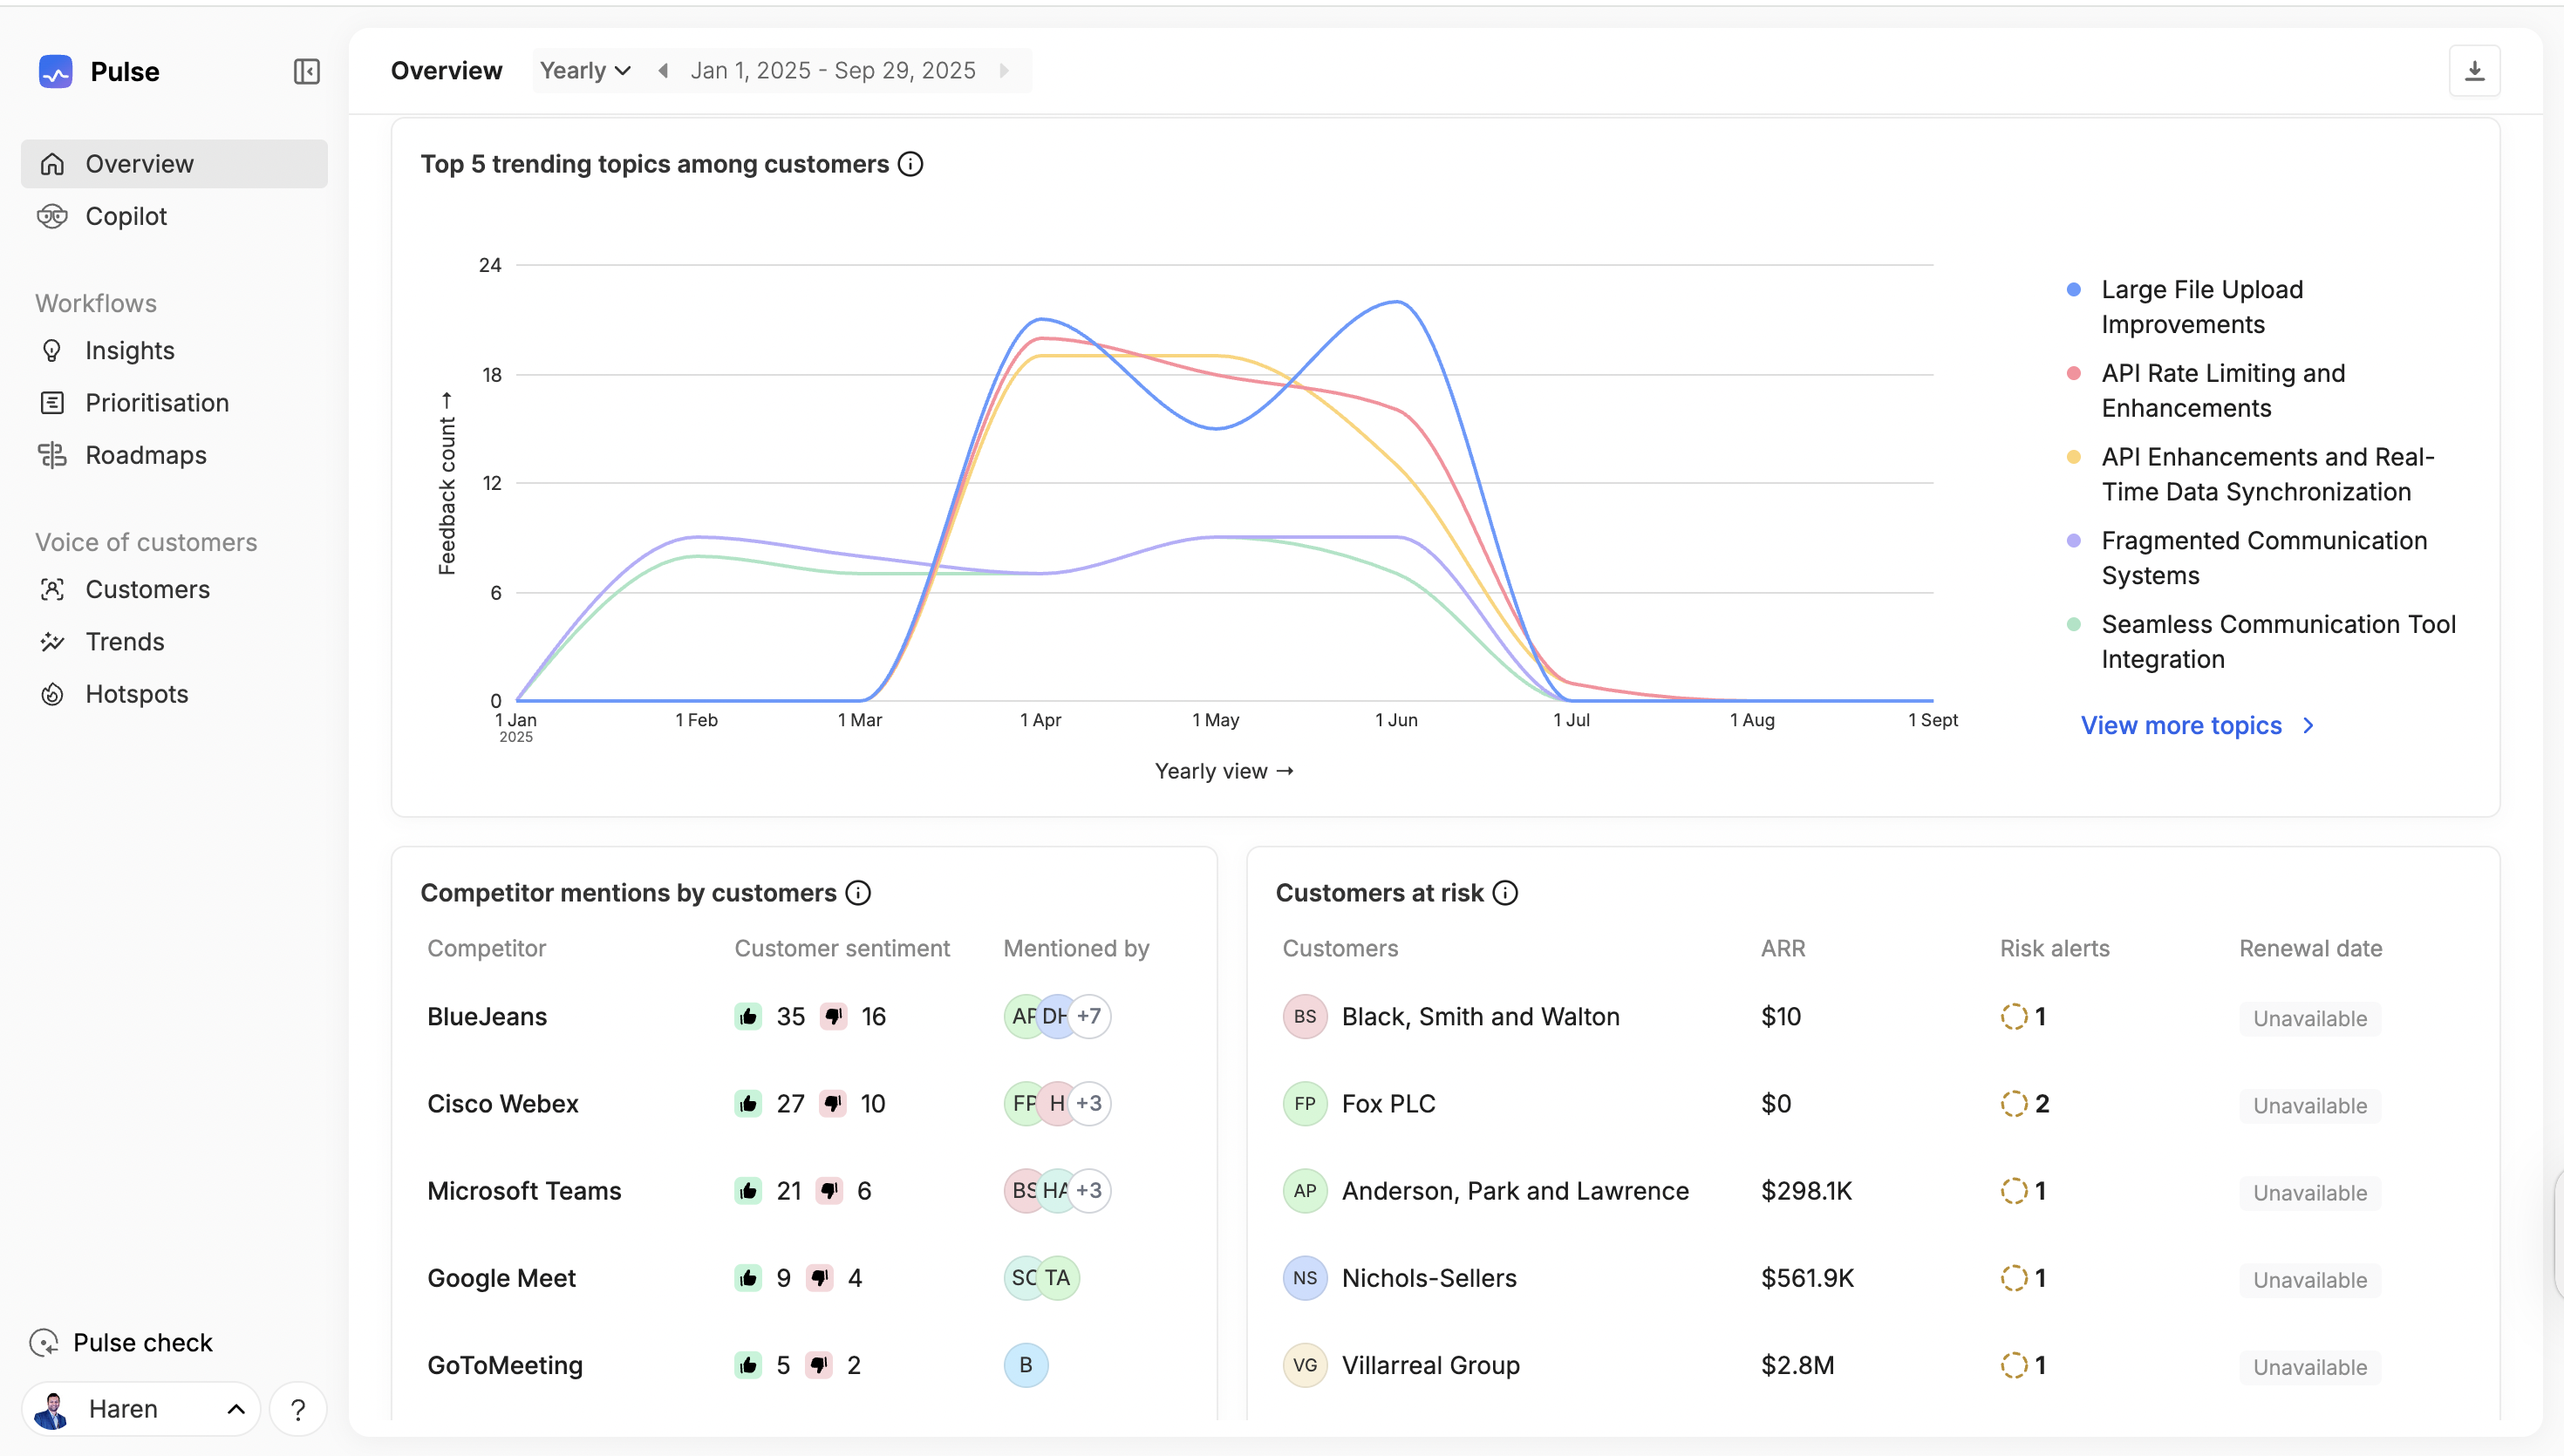
Task: Open Copilot in the sidebar
Action: (126, 216)
